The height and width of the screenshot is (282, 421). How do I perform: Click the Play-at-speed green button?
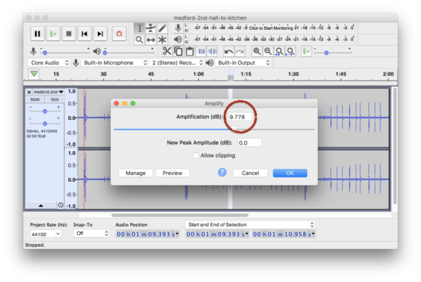tap(306, 51)
